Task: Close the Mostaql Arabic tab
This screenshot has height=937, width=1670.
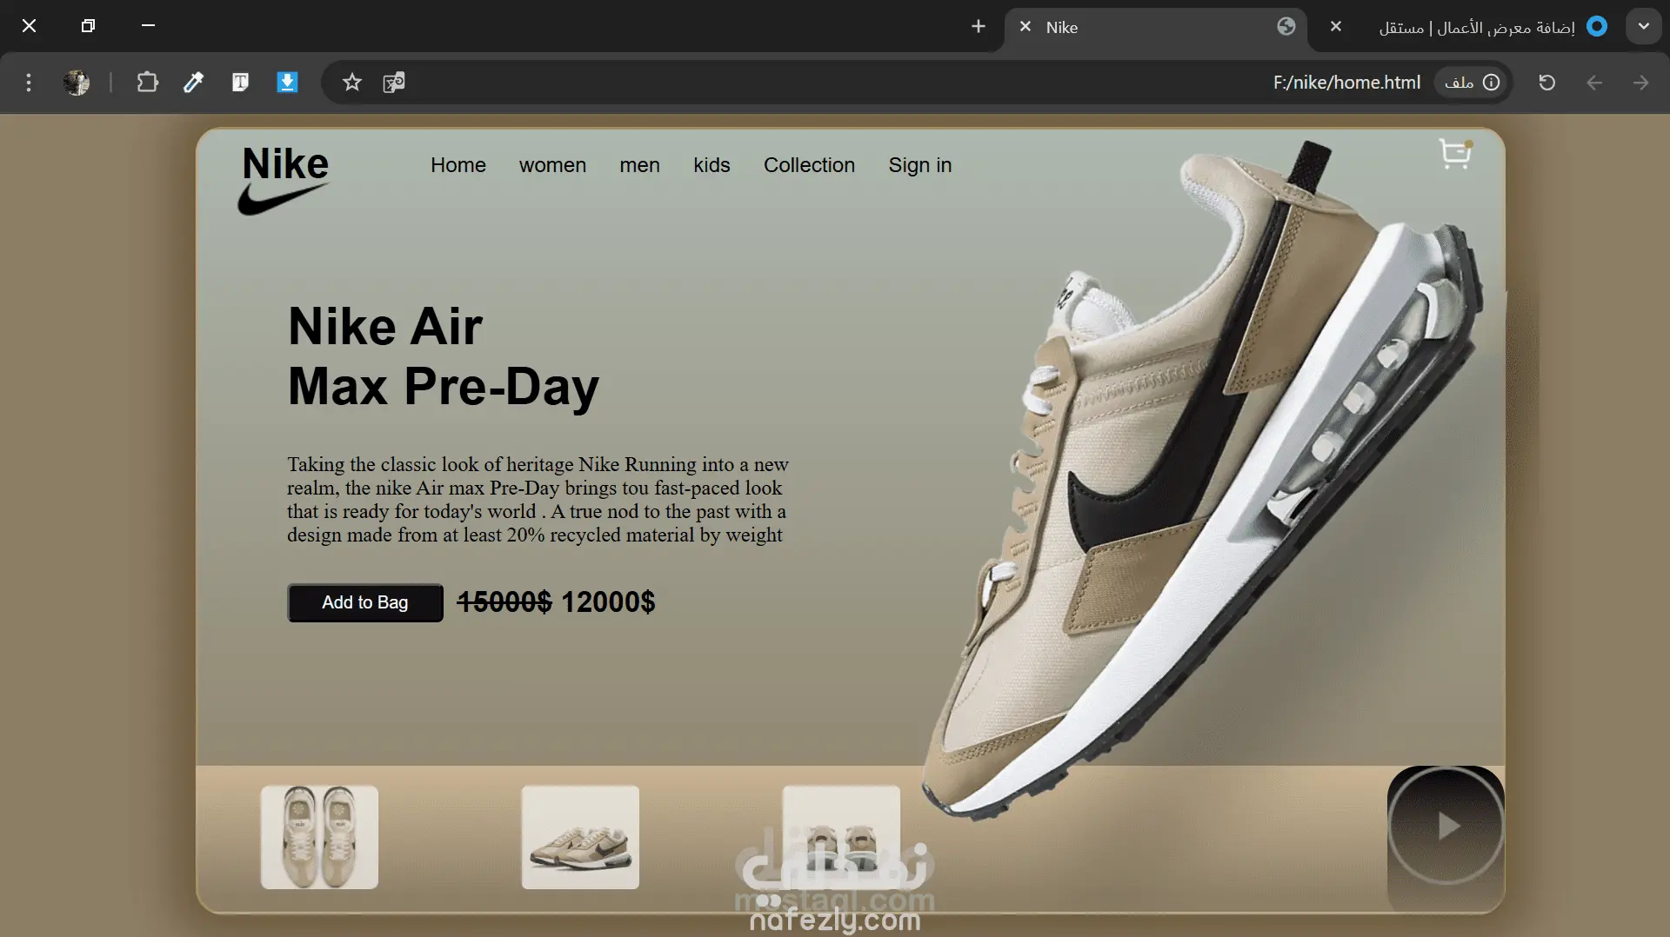Action: 1336,27
